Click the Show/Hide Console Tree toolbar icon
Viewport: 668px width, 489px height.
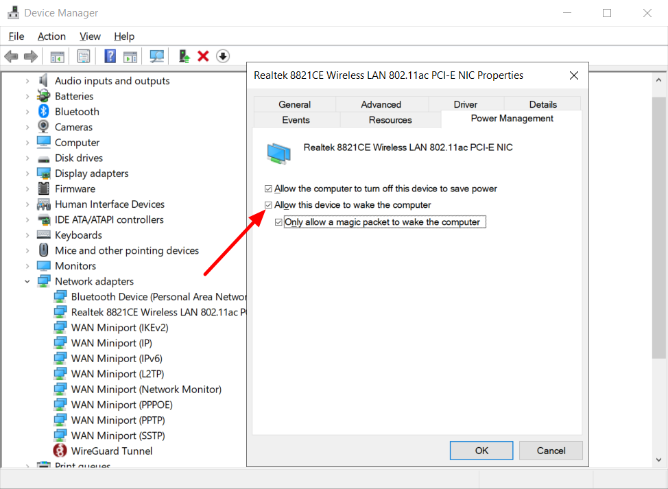57,56
